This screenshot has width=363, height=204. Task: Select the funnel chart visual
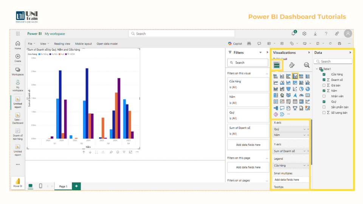289,89
